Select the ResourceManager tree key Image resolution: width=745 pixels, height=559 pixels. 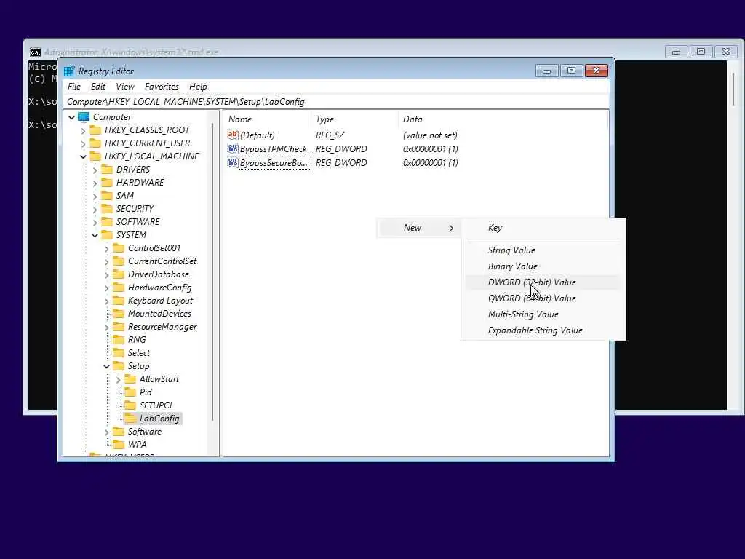tap(162, 327)
